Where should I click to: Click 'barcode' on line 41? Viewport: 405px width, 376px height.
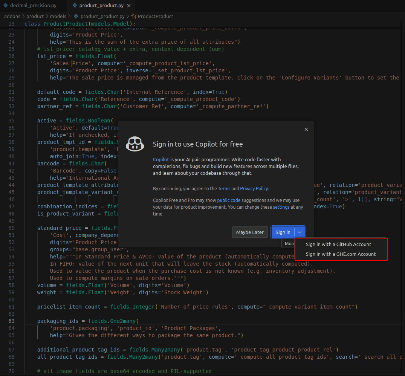tap(48, 164)
